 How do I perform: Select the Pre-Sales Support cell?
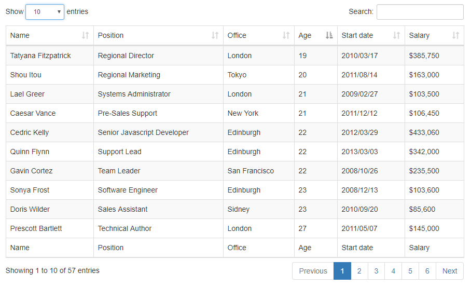coord(159,113)
